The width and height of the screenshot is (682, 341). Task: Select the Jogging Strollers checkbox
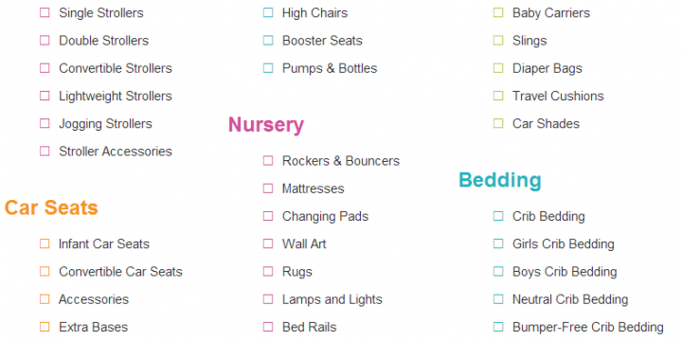pyautogui.click(x=45, y=123)
